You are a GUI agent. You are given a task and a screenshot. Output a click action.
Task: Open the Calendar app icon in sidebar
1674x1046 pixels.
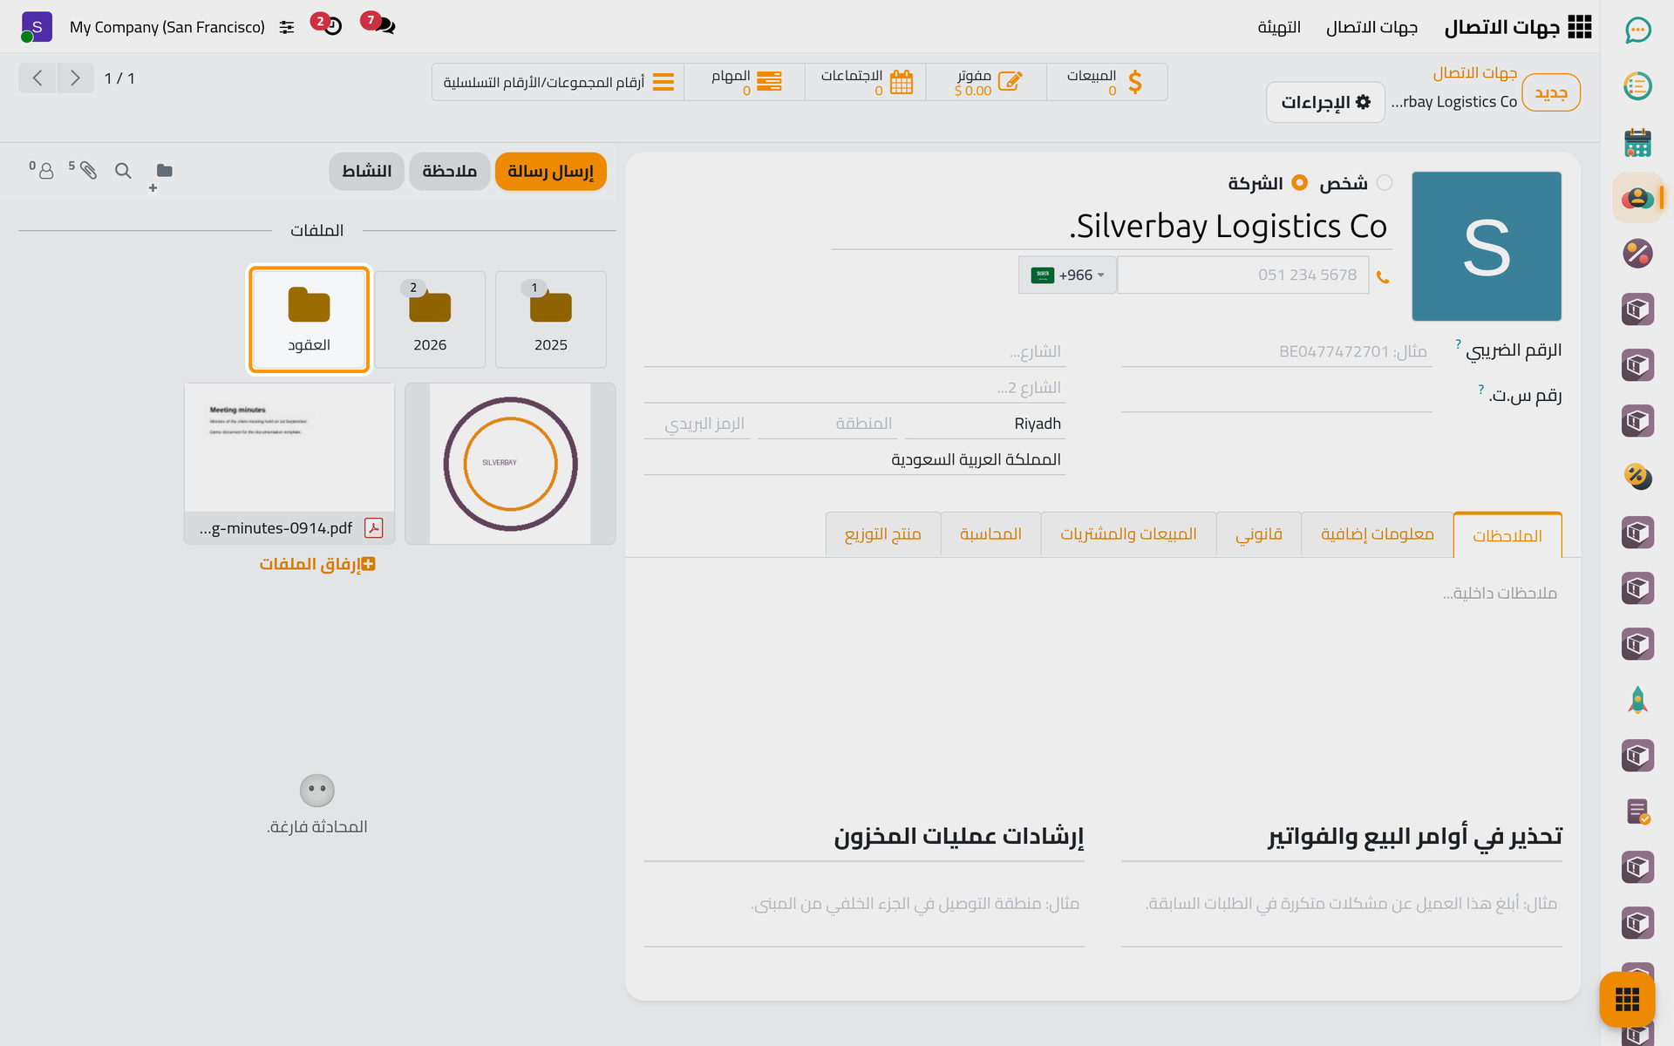coord(1637,143)
